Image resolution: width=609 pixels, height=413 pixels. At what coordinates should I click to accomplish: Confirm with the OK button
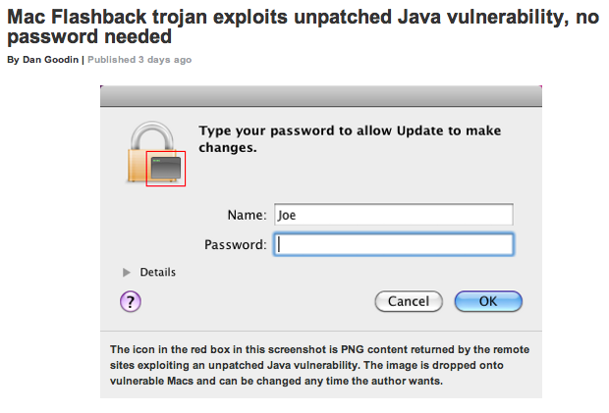click(488, 301)
